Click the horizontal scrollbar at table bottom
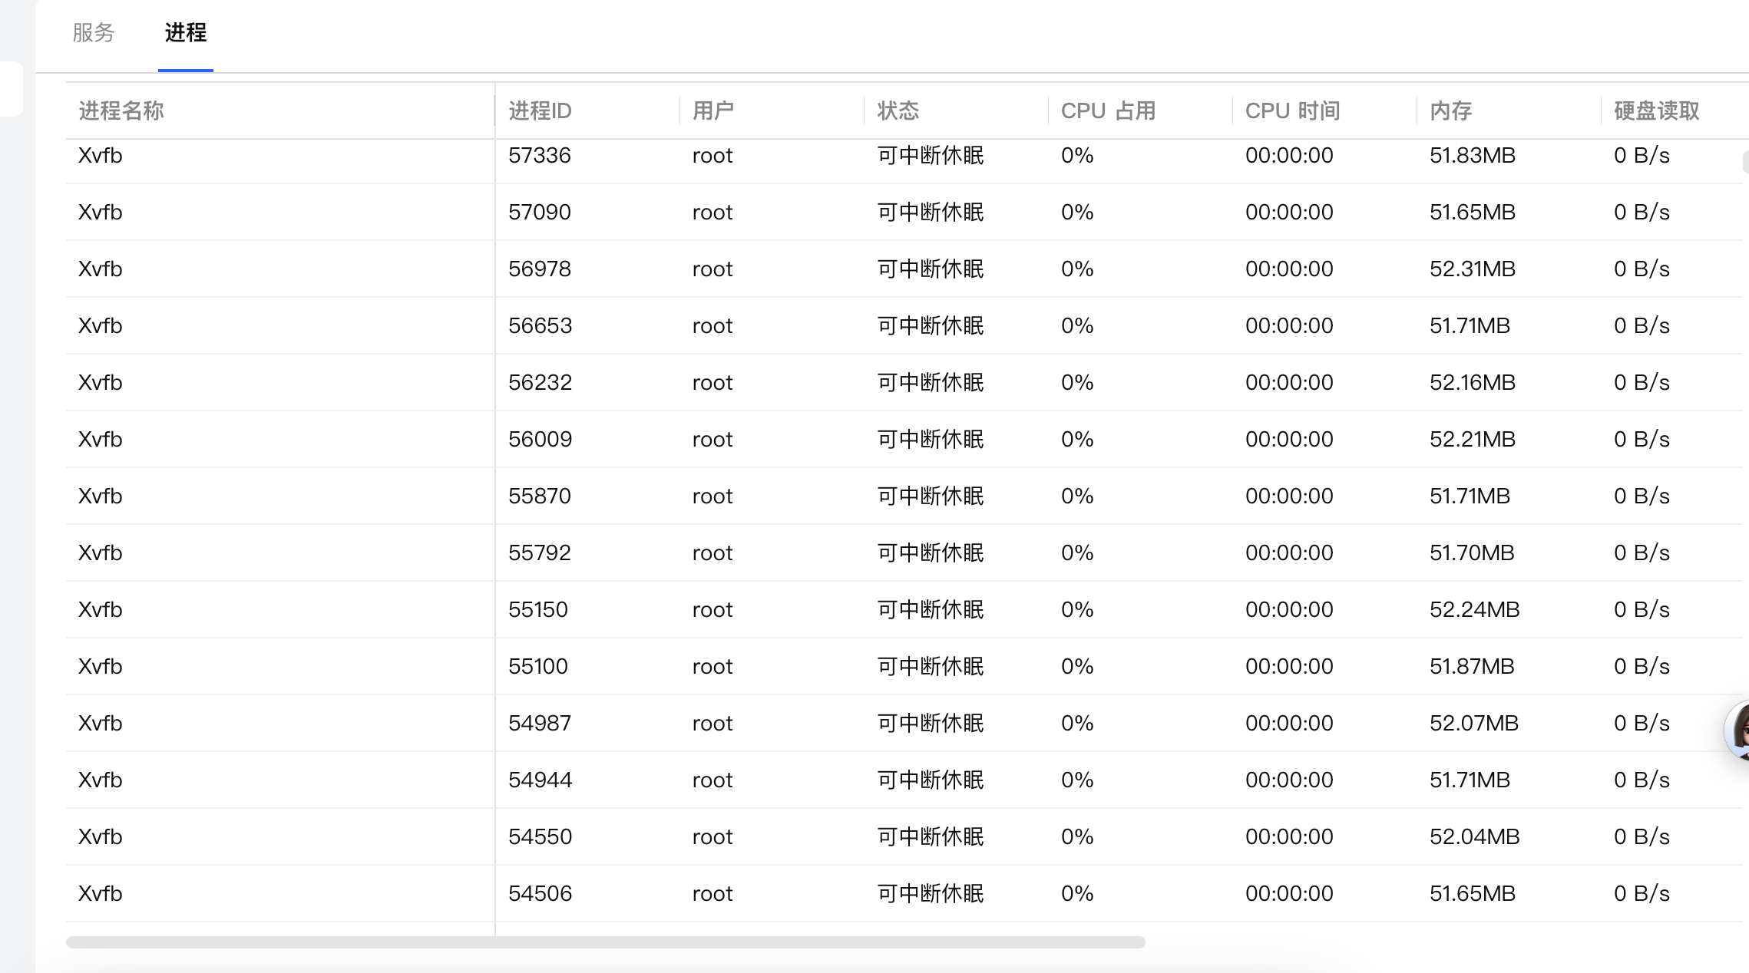 click(x=605, y=942)
